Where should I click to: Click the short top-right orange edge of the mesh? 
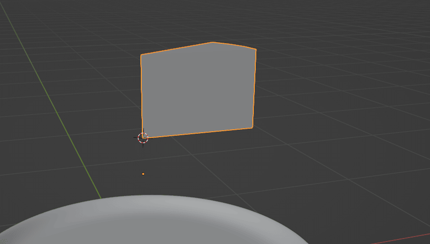(x=235, y=45)
